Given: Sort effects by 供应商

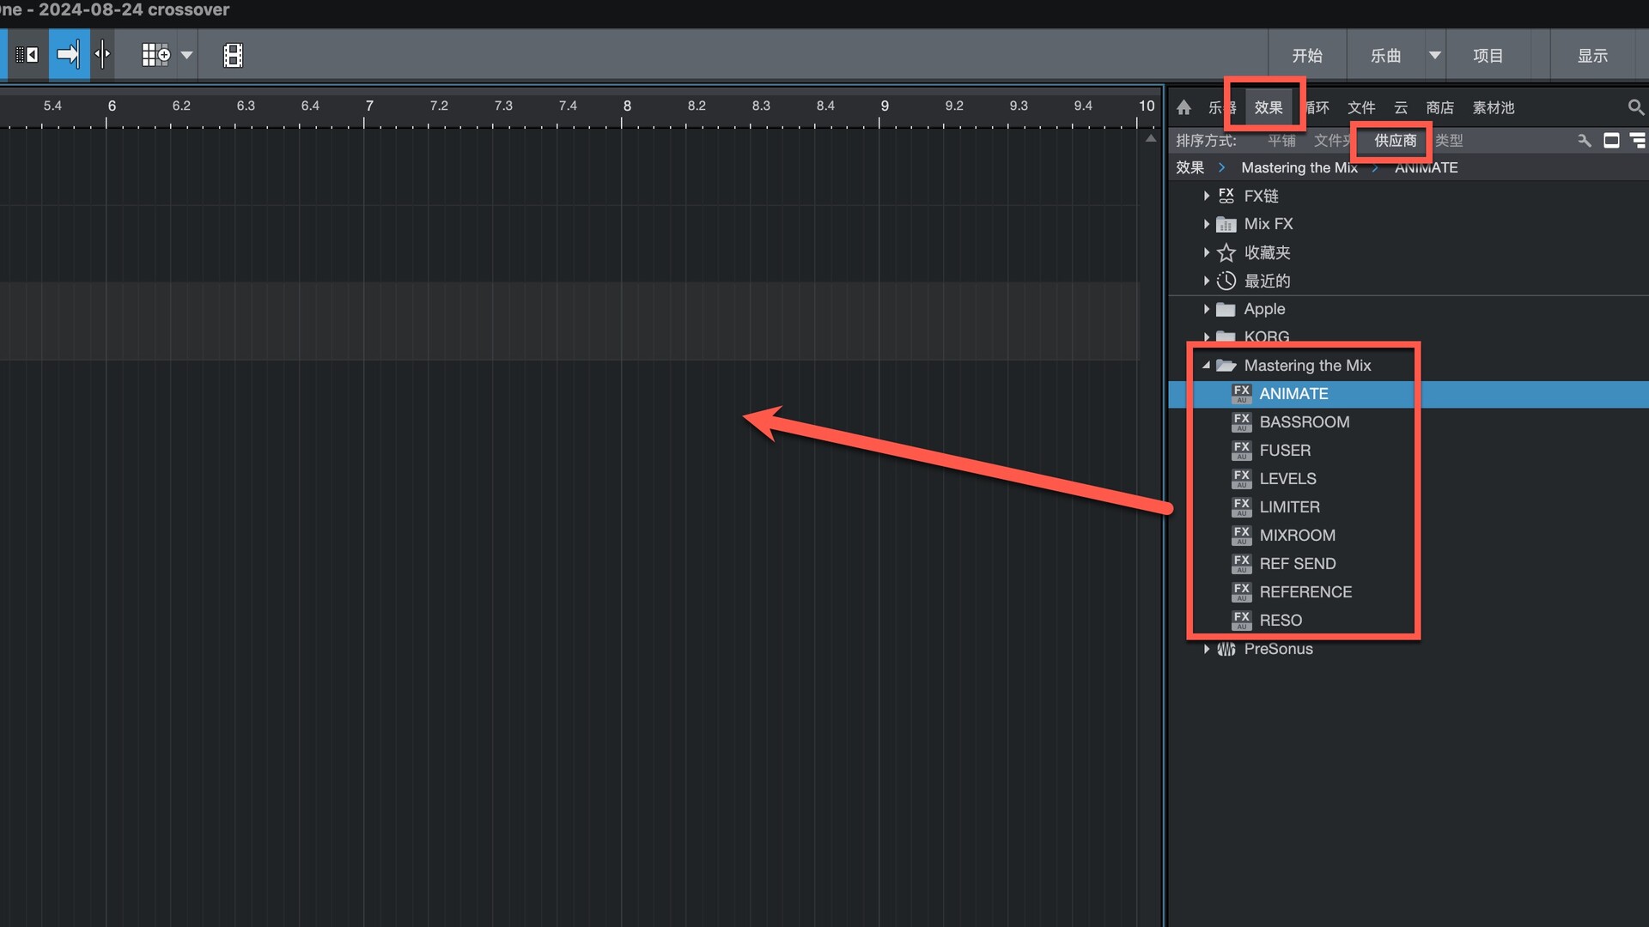Looking at the screenshot, I should pos(1396,141).
